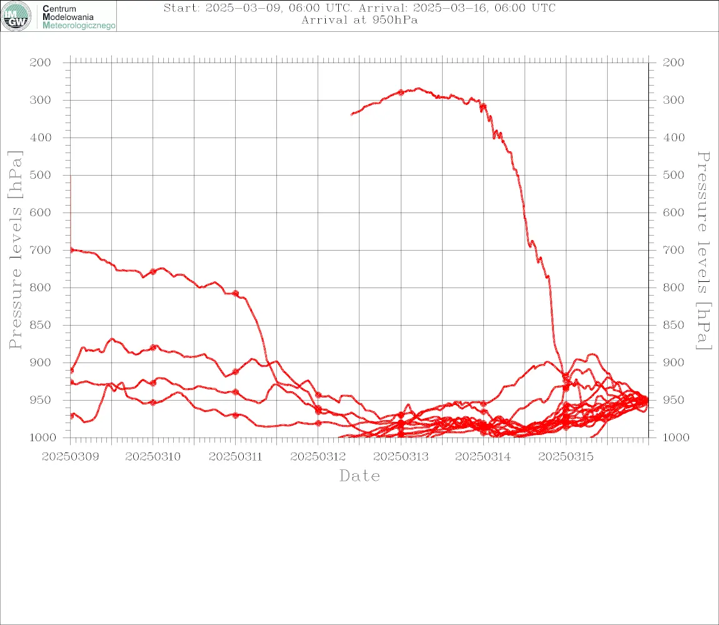This screenshot has height=625, width=719.
Task: Click the right axis 950 label
Action: pos(673,400)
